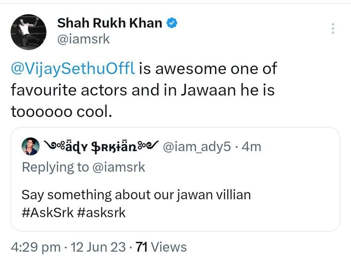Click the 4m timestamp on the quoted tweet

click(x=251, y=147)
